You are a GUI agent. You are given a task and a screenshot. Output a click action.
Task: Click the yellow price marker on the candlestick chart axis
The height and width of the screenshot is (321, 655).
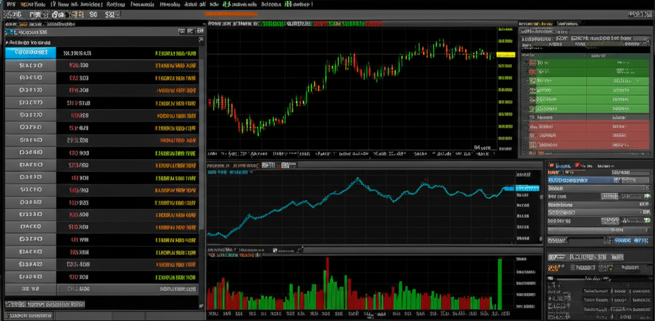tap(505, 56)
